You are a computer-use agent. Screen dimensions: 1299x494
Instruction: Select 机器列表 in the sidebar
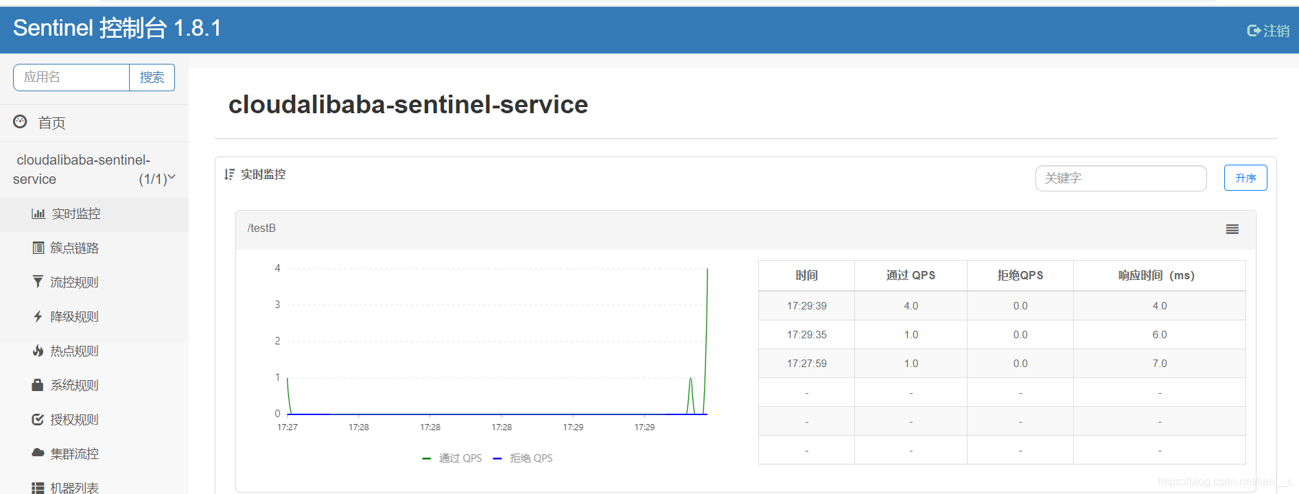(x=74, y=487)
